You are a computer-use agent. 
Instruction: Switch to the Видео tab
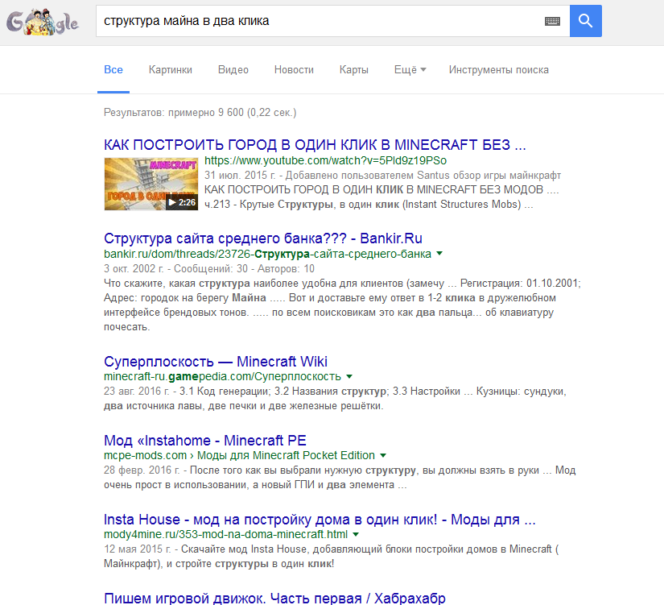tap(233, 70)
